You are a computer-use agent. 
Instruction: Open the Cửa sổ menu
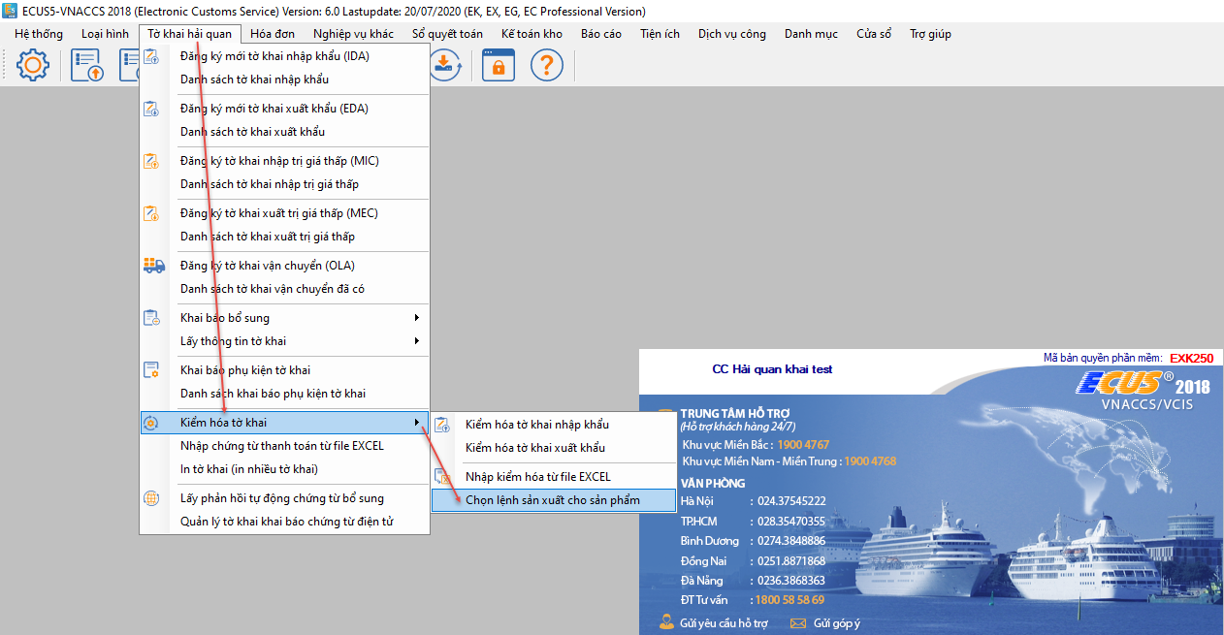coord(874,34)
